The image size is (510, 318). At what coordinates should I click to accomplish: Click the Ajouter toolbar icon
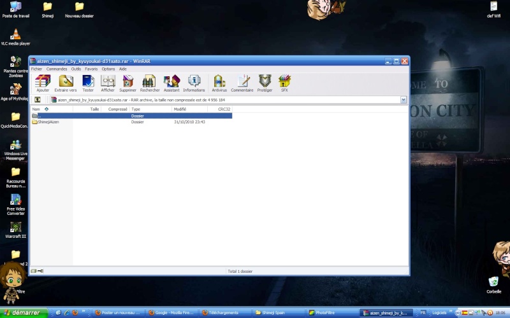coord(43,83)
